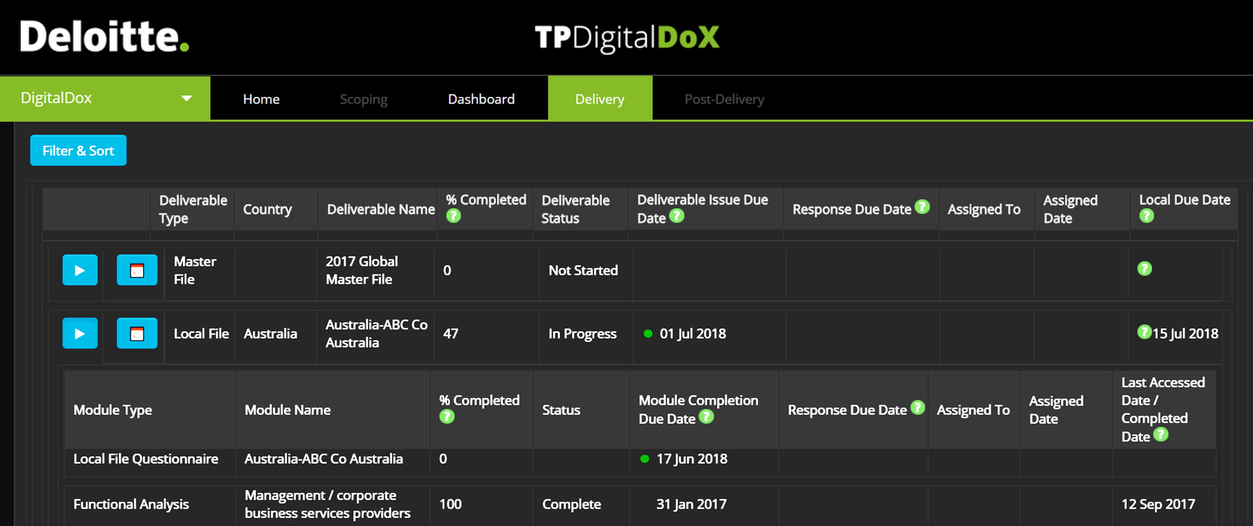The height and width of the screenshot is (526, 1253).
Task: Click the Deliverable Type column header
Action: [193, 209]
